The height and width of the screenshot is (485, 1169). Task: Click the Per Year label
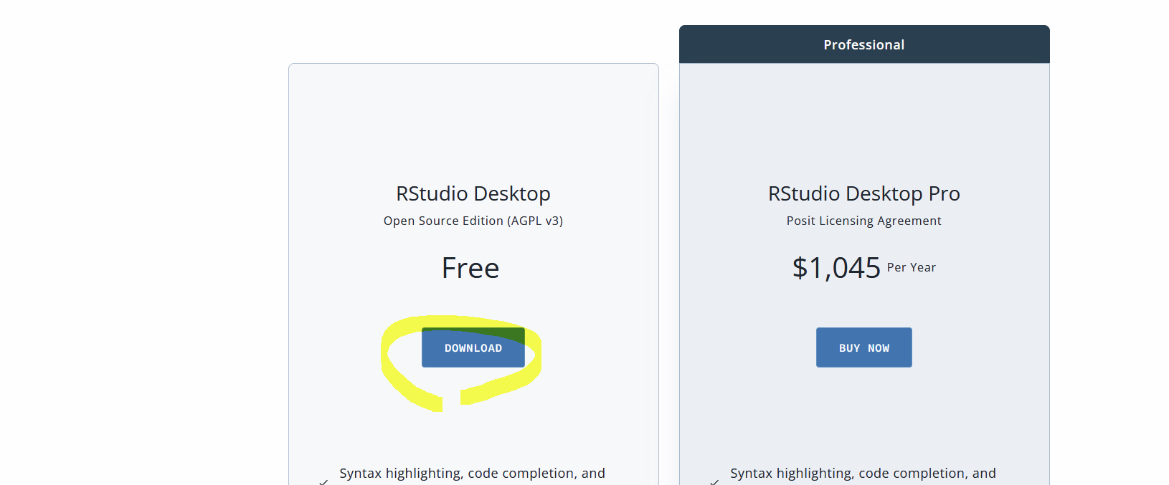tap(912, 267)
